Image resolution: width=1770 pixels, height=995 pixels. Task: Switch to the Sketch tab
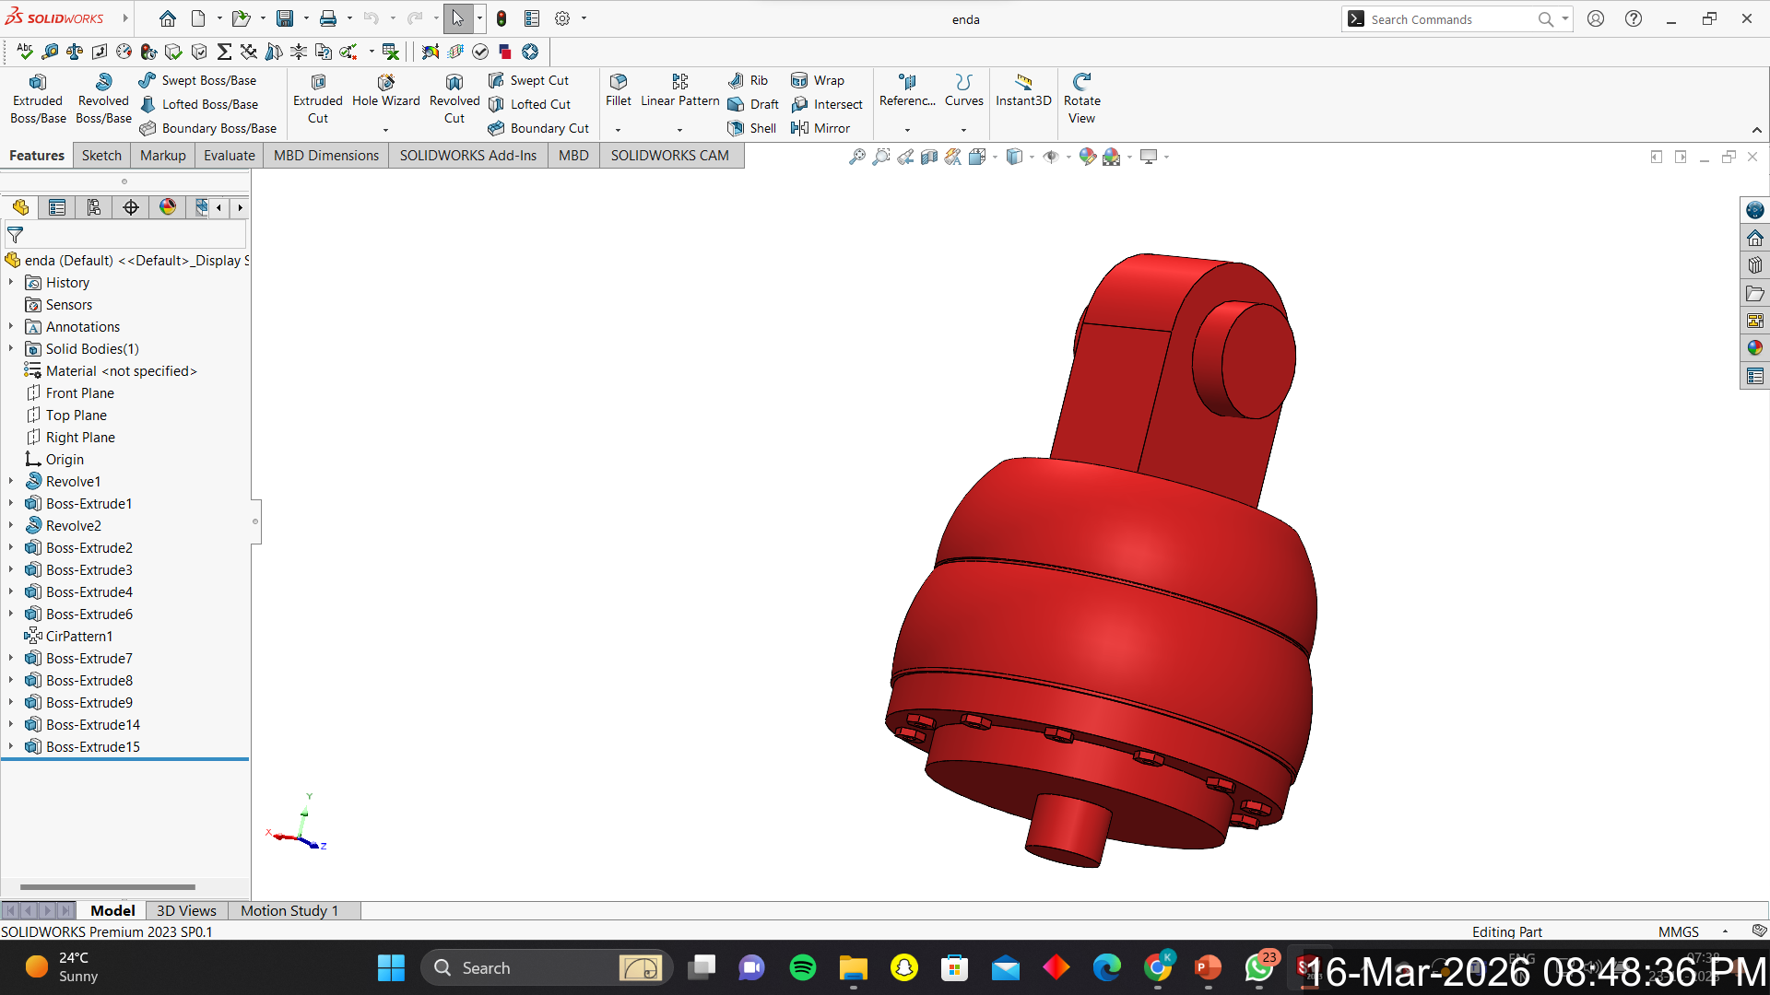pos(101,155)
